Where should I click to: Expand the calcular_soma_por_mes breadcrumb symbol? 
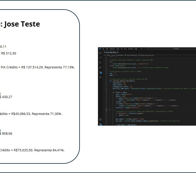147,55
